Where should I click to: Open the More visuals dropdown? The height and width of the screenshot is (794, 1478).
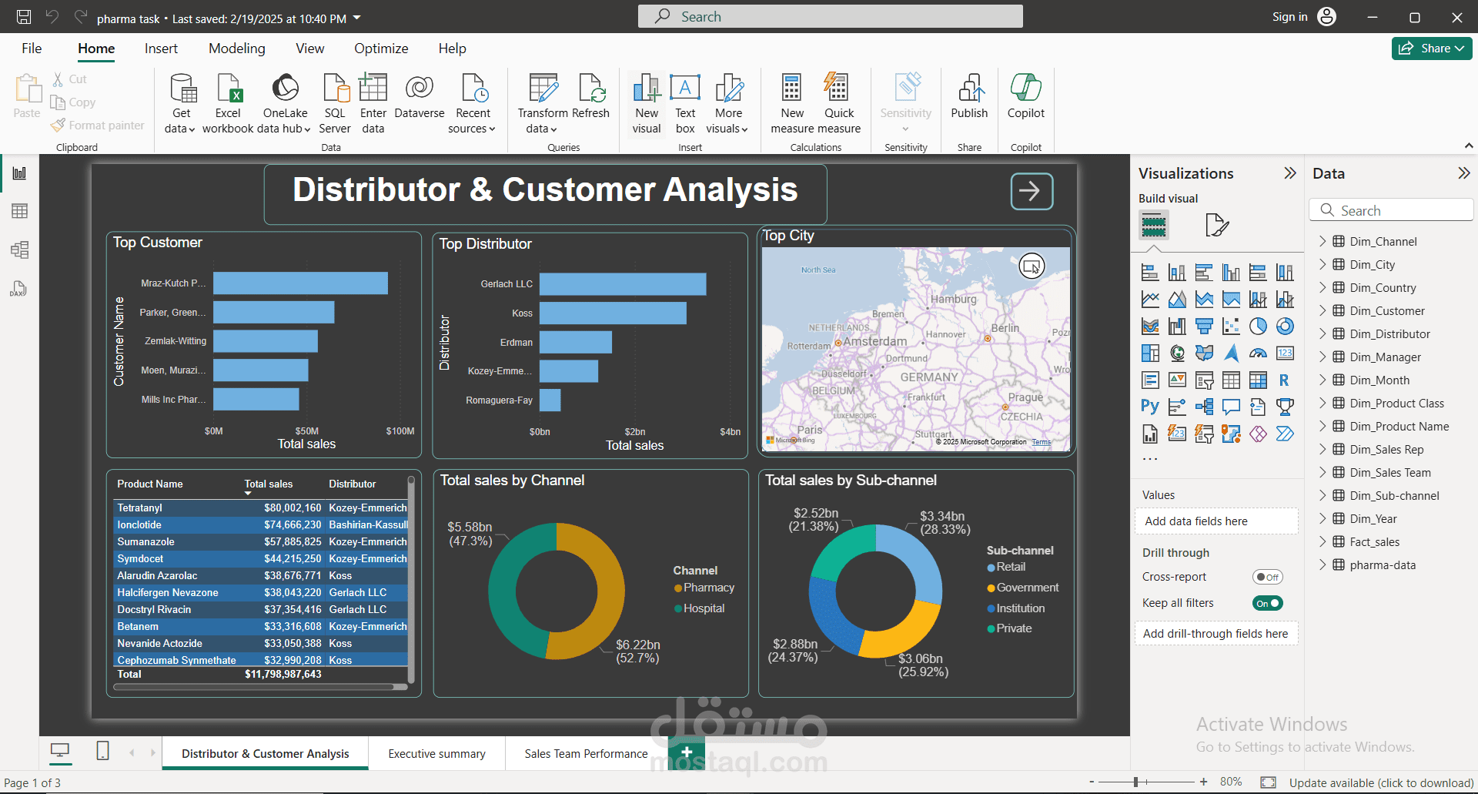pos(728,104)
